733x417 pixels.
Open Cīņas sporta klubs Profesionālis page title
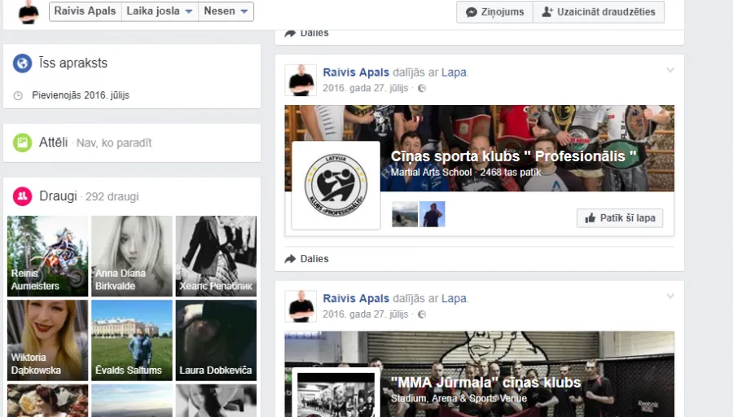pos(513,156)
